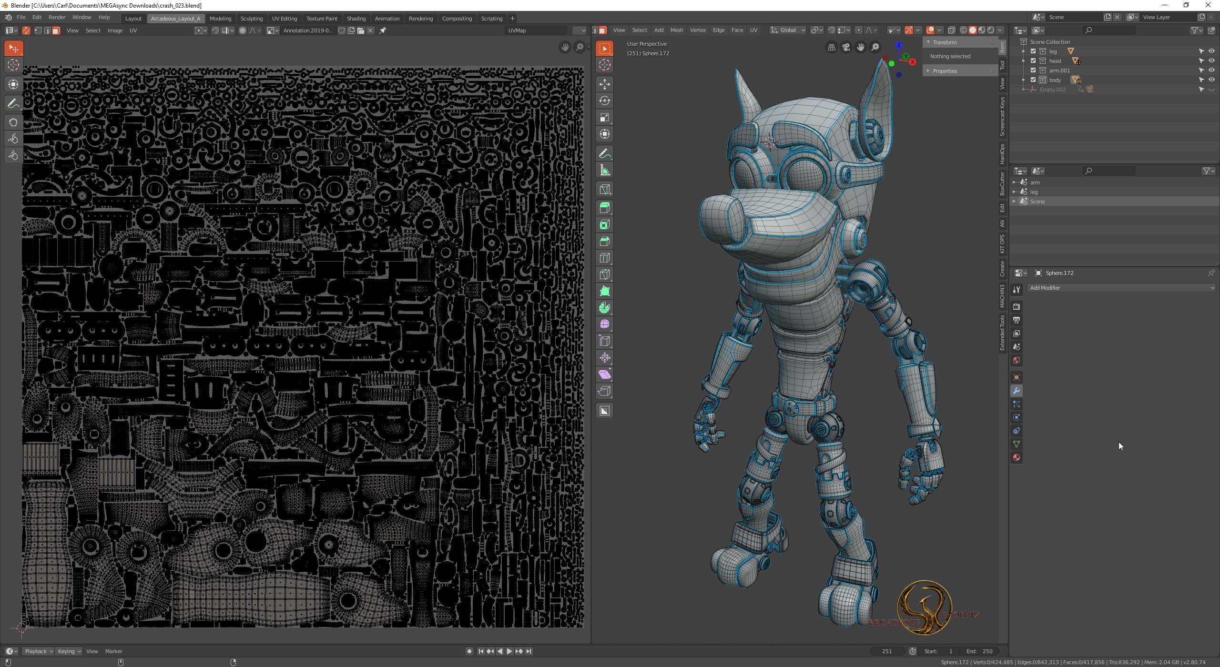The height and width of the screenshot is (667, 1220).
Task: Hide the head collection with eye icon
Action: pyautogui.click(x=1211, y=61)
